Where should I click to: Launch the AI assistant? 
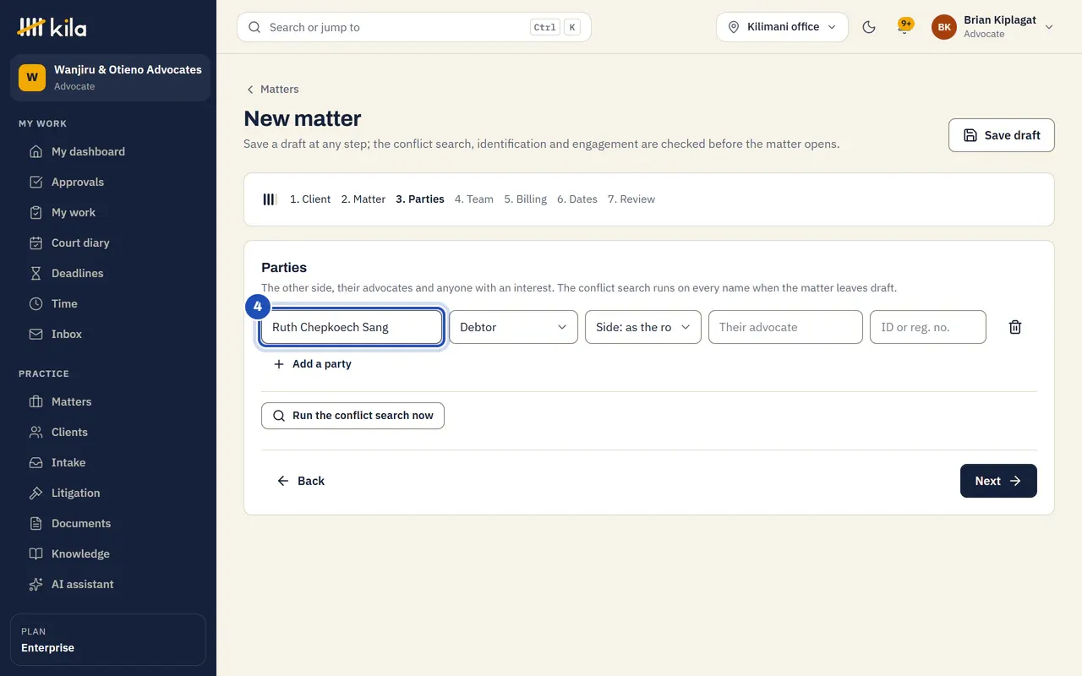(x=108, y=584)
